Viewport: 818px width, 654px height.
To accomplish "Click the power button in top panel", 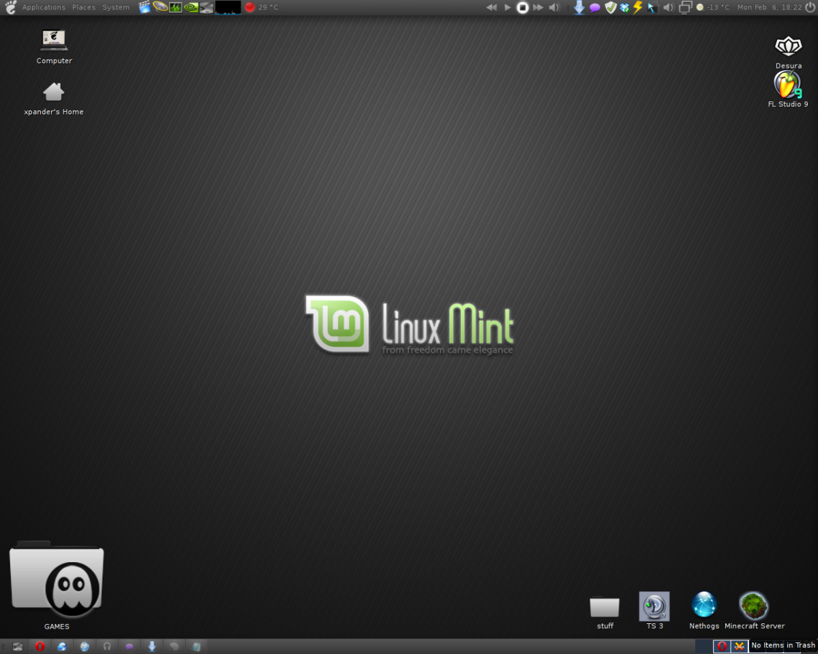I will point(810,7).
